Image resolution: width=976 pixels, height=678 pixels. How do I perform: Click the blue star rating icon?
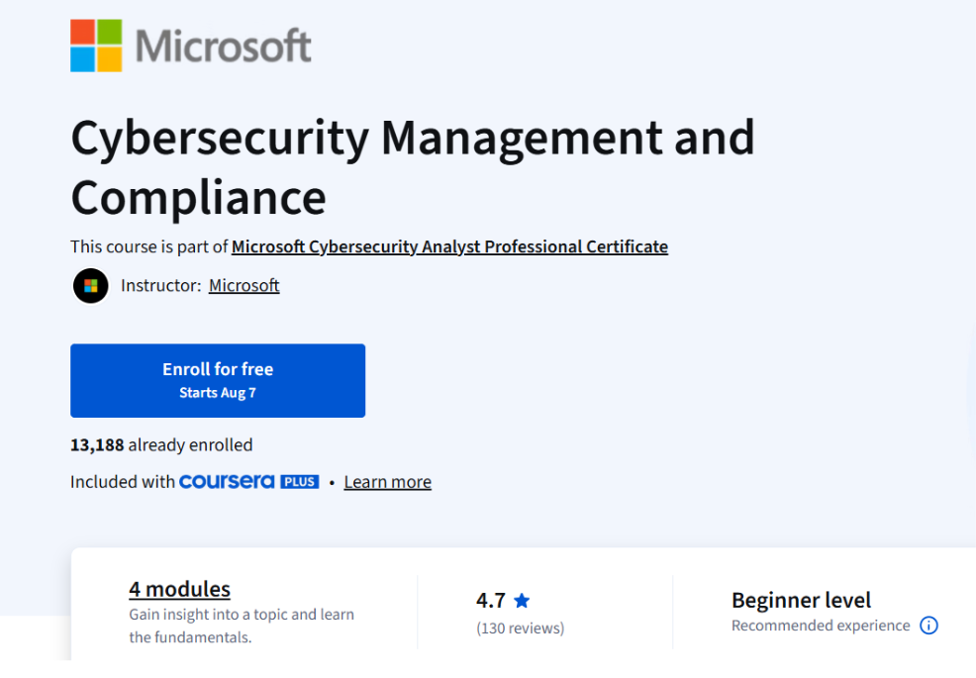pyautogui.click(x=522, y=599)
